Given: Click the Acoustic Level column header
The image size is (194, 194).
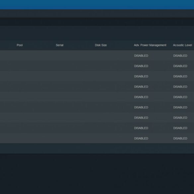Looking at the screenshot, I should click(182, 45).
